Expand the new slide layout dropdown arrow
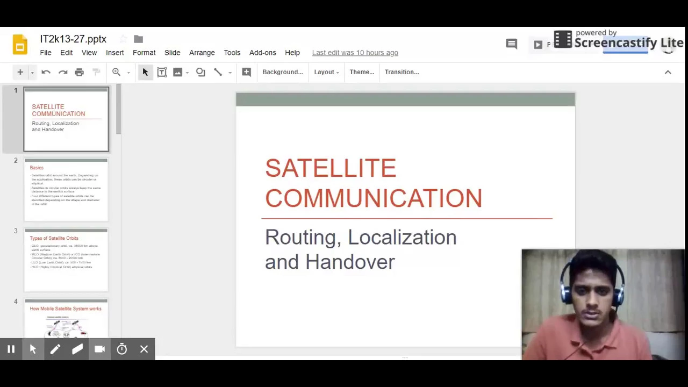The image size is (688, 387). click(x=32, y=72)
